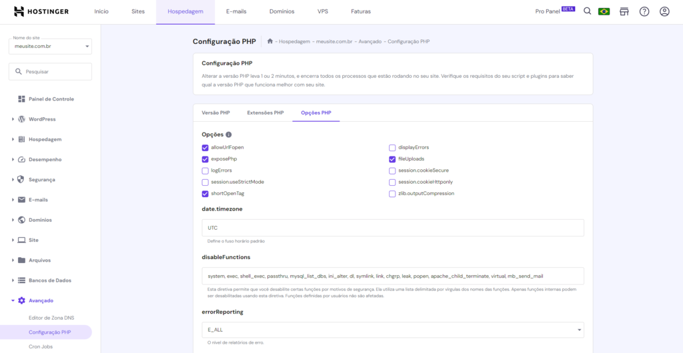Click the WordPress logo icon in sidebar

(x=21, y=119)
